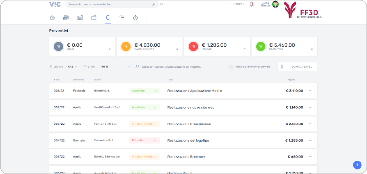The width and height of the screenshot is (367, 174).
Task: Open status dropdown for Estetica&Benessere
Action: [x=144, y=157]
